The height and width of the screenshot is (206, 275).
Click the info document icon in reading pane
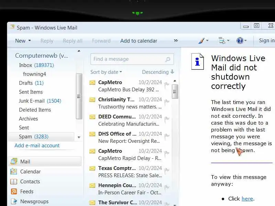[x=198, y=61]
